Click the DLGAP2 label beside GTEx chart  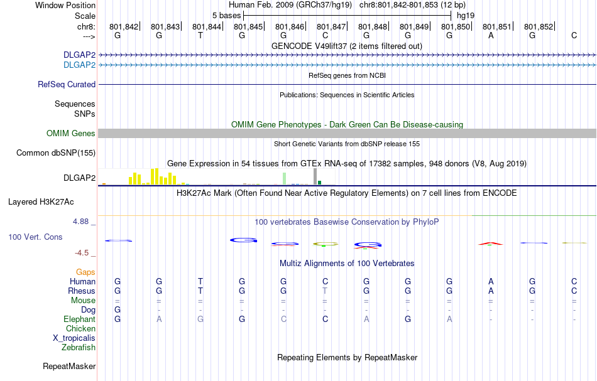[x=79, y=178]
